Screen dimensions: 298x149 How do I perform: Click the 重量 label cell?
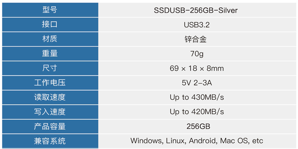[x=50, y=54]
